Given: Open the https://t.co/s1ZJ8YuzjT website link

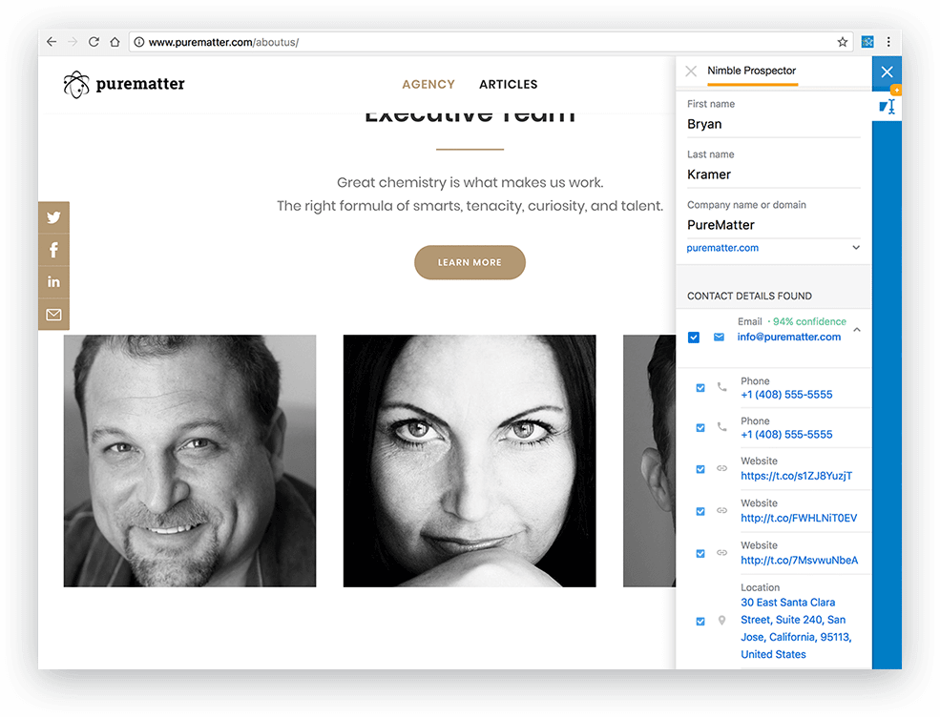Looking at the screenshot, I should coord(796,476).
